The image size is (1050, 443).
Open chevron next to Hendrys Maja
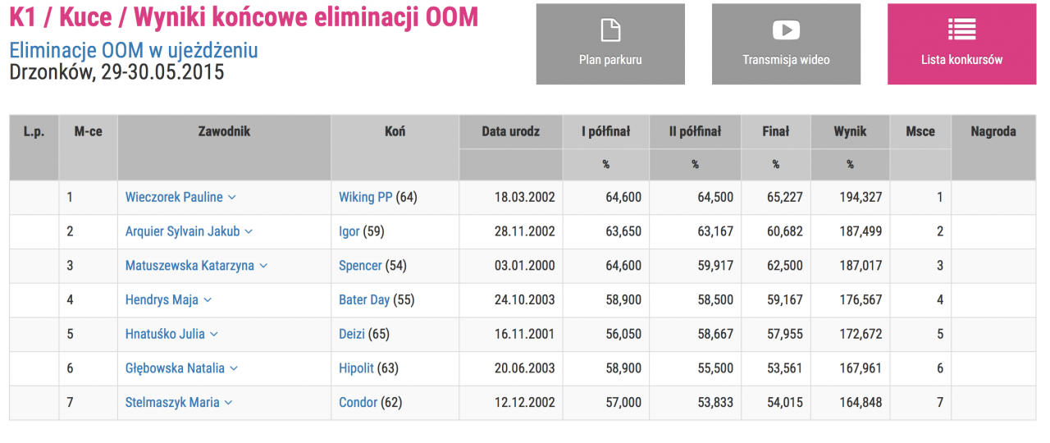(208, 300)
